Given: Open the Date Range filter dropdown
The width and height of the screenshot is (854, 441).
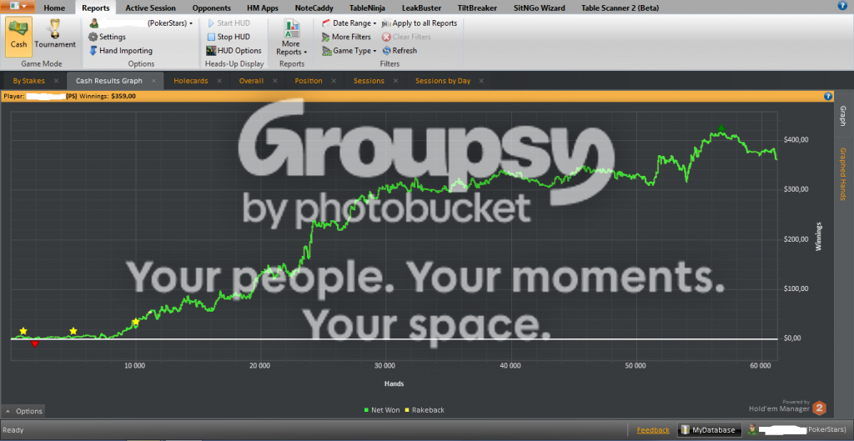Looking at the screenshot, I should (x=349, y=23).
